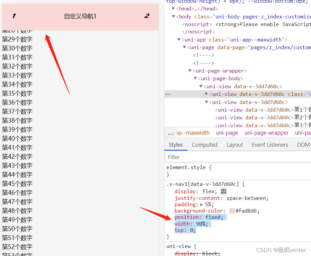Collapse the body element node
311x256 pixels.
pos(173,16)
